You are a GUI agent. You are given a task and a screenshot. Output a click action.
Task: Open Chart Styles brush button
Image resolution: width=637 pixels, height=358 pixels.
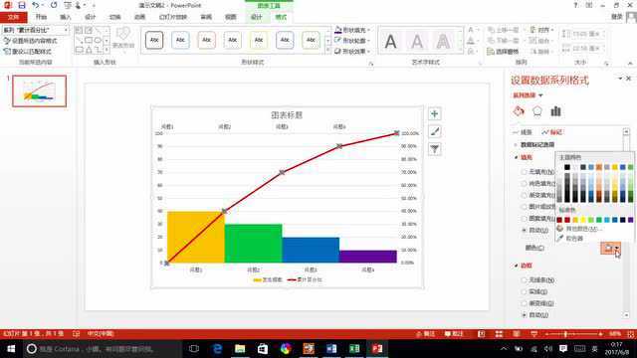[434, 131]
